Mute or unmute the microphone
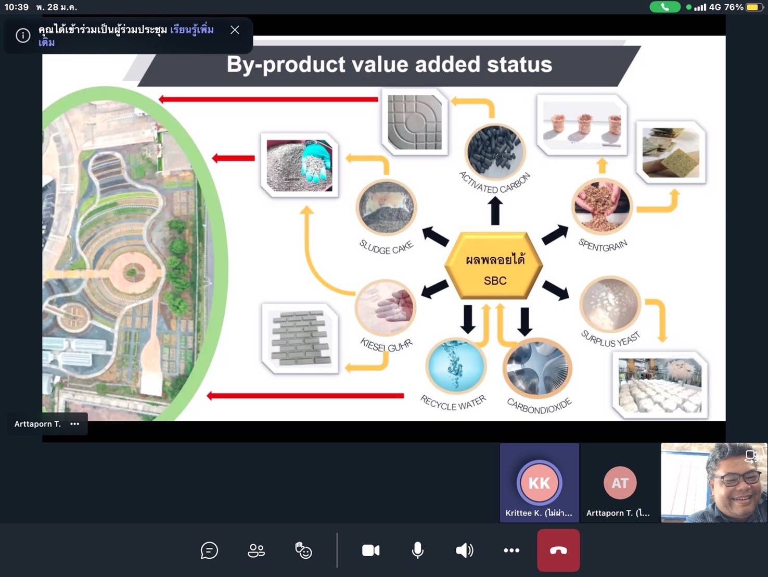This screenshot has width=768, height=577. 417,550
